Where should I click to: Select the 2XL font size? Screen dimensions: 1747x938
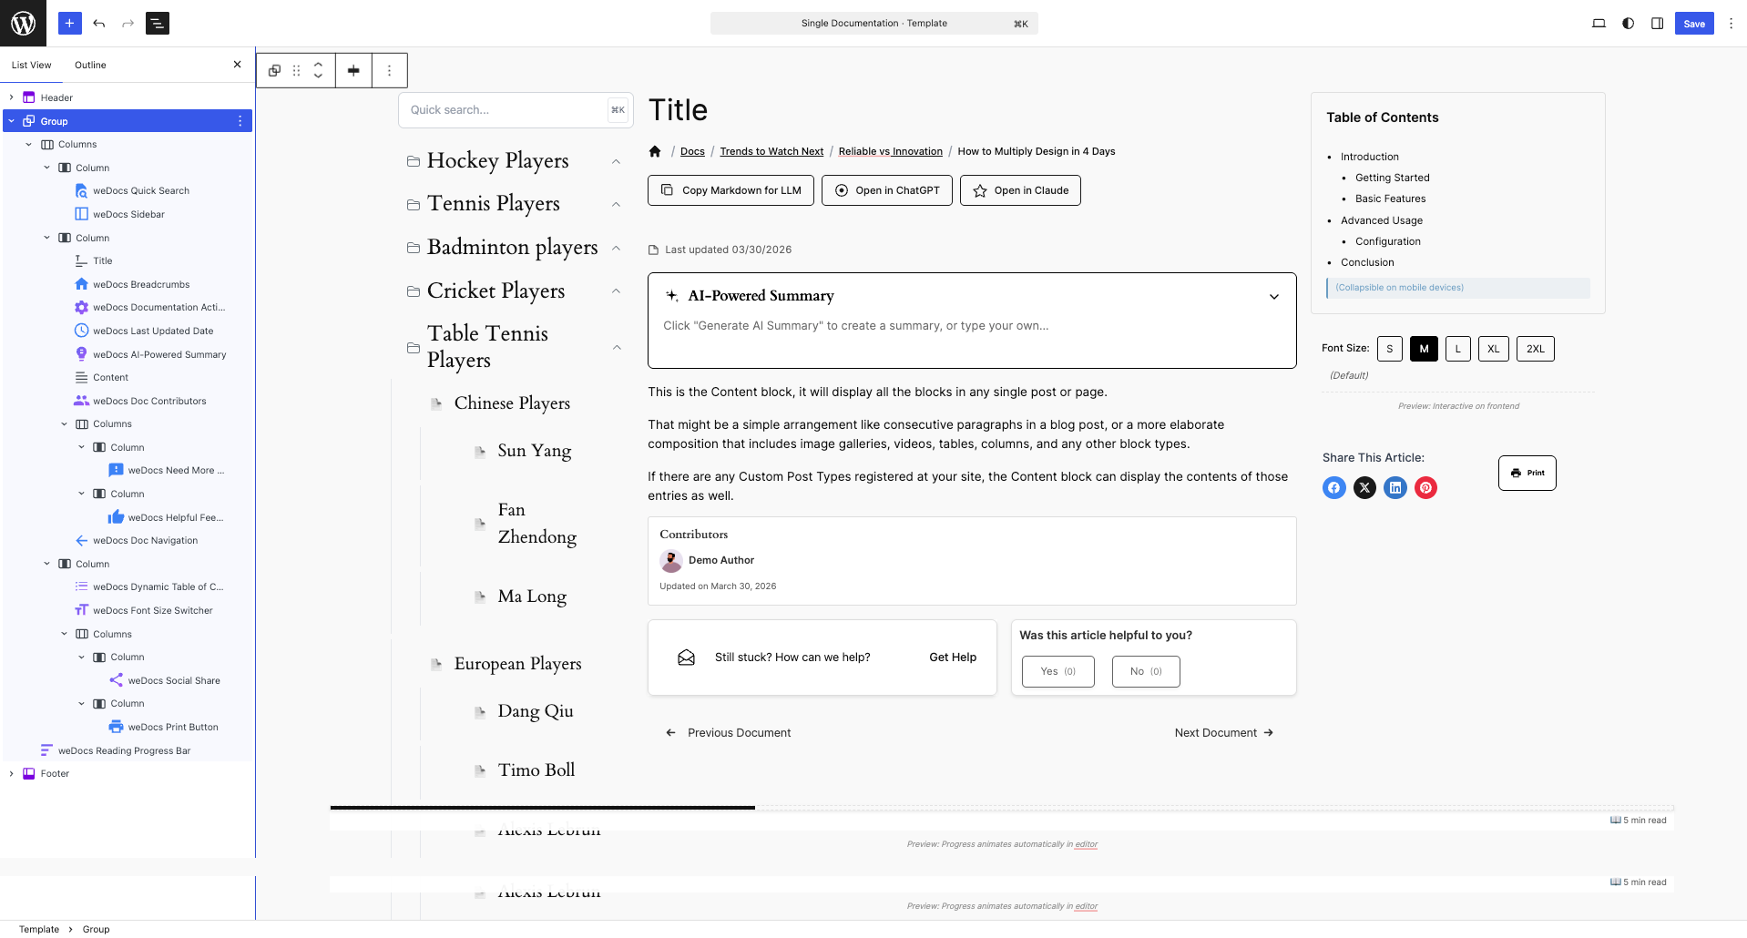tap(1536, 349)
